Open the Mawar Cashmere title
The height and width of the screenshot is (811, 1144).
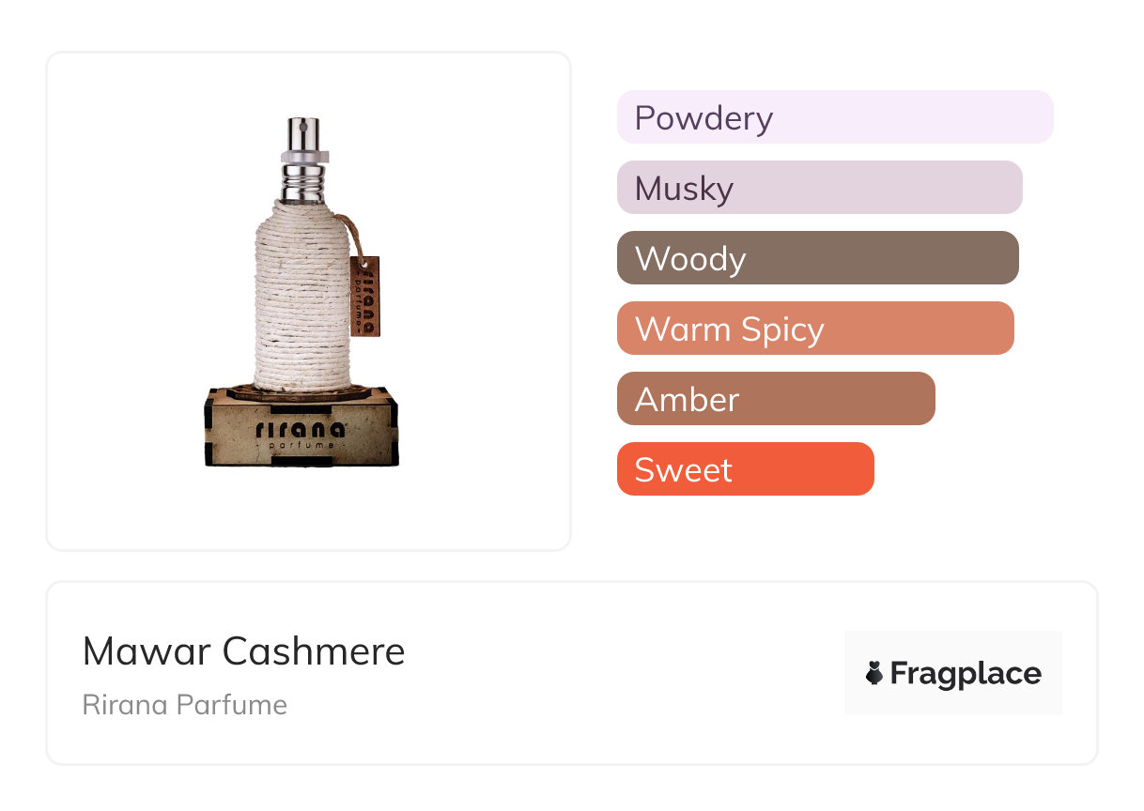click(243, 650)
